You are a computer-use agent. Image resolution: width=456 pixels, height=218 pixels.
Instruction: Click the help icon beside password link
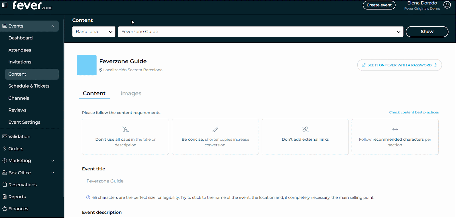pos(435,65)
